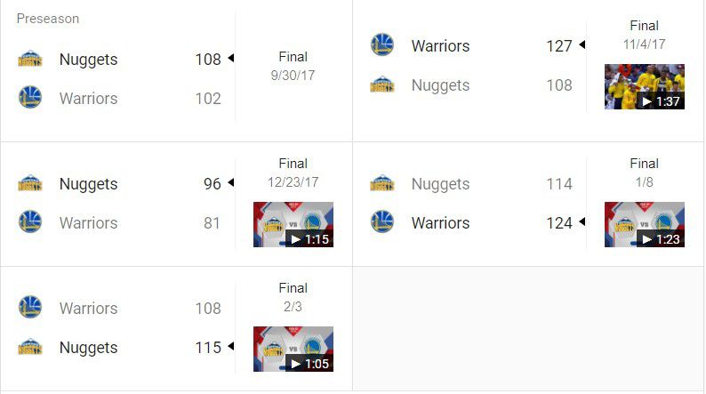706x394 pixels.
Task: Click the 108 score in 2/3 game
Action: tap(208, 309)
